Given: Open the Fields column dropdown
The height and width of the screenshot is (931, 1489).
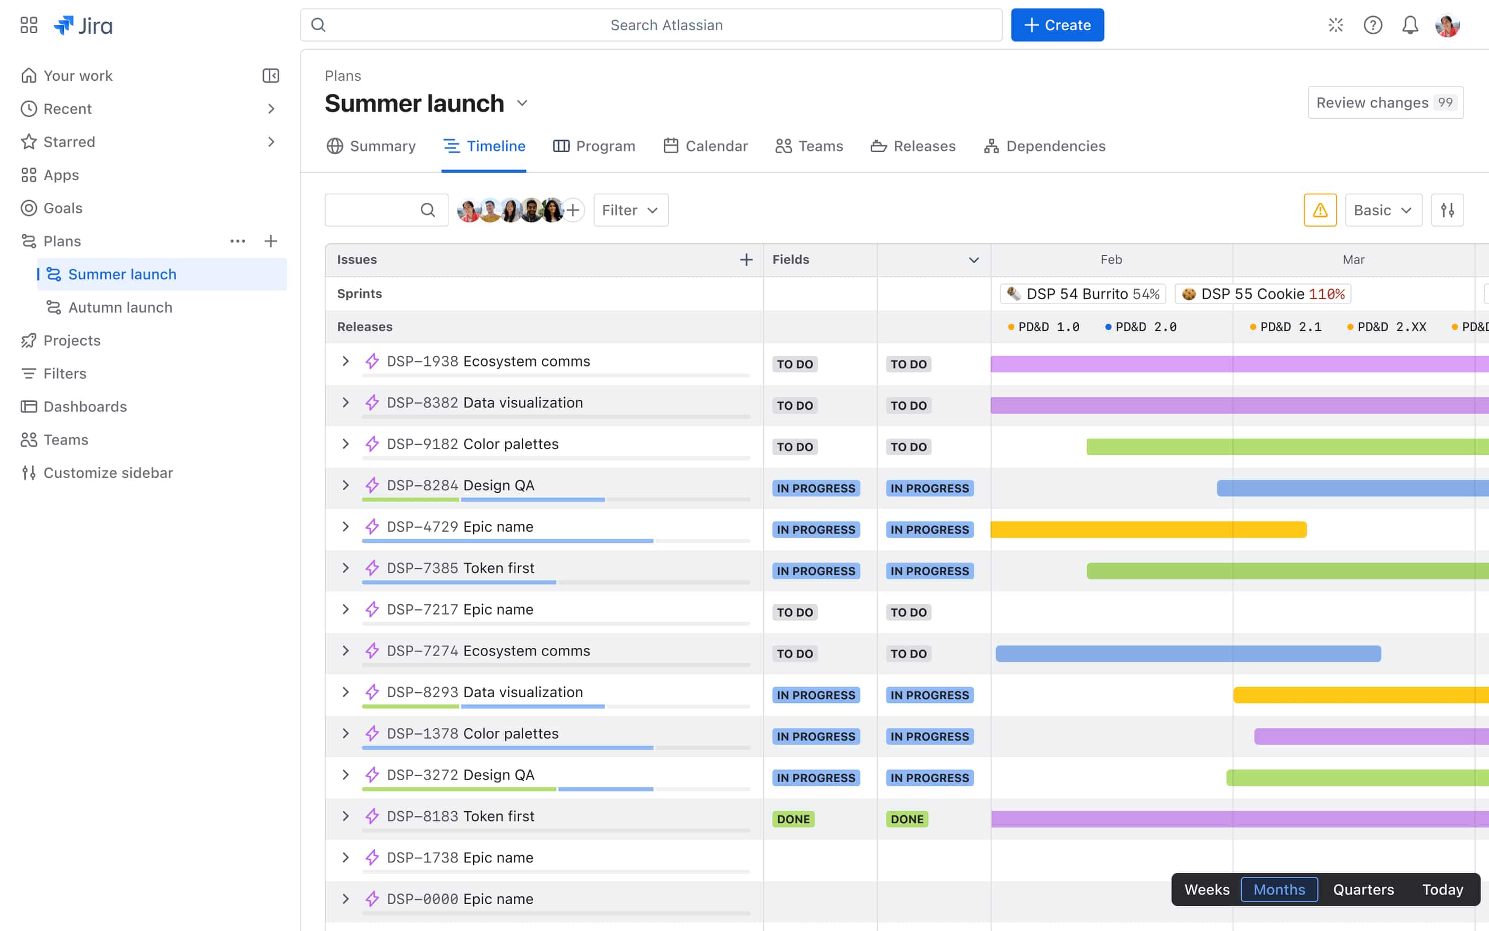Looking at the screenshot, I should (973, 259).
